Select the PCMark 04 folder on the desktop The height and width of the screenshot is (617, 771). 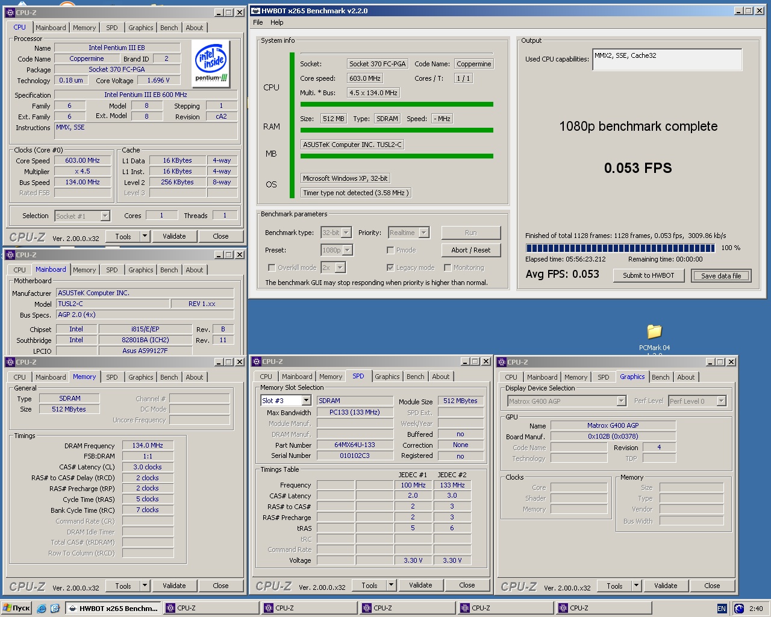(654, 336)
